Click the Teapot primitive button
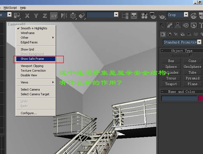203x154 pixels. tap(171, 84)
